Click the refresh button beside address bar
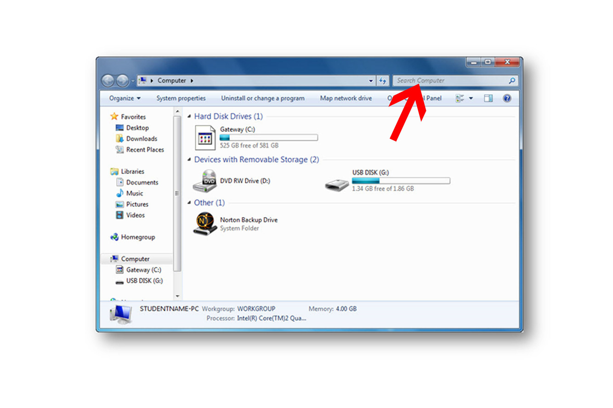Screen dimensions: 613x408 point(383,81)
